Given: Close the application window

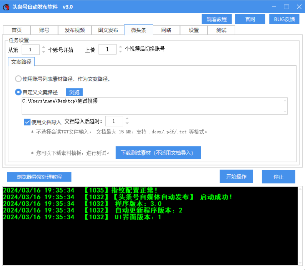Looking at the screenshot, I should coord(299,7).
